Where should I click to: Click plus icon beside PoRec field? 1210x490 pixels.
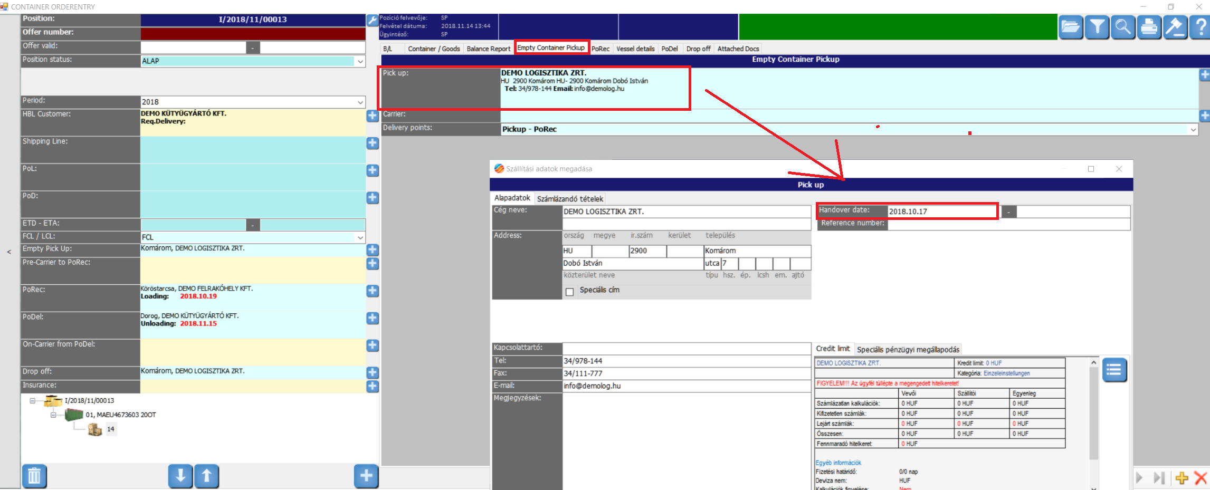[373, 291]
